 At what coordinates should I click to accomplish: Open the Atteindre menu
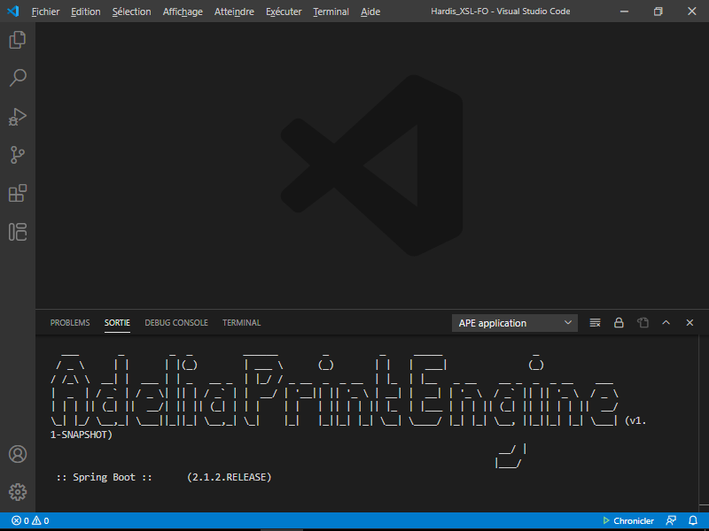click(x=234, y=12)
